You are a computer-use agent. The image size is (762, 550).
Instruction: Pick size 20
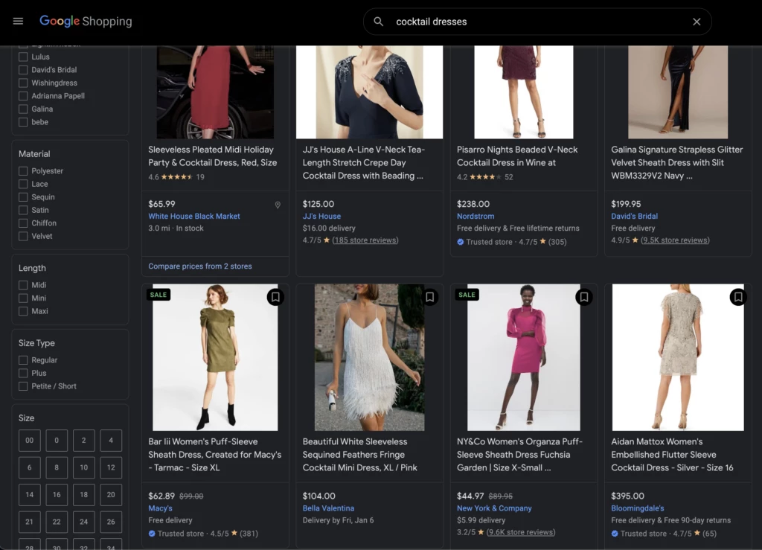click(111, 495)
